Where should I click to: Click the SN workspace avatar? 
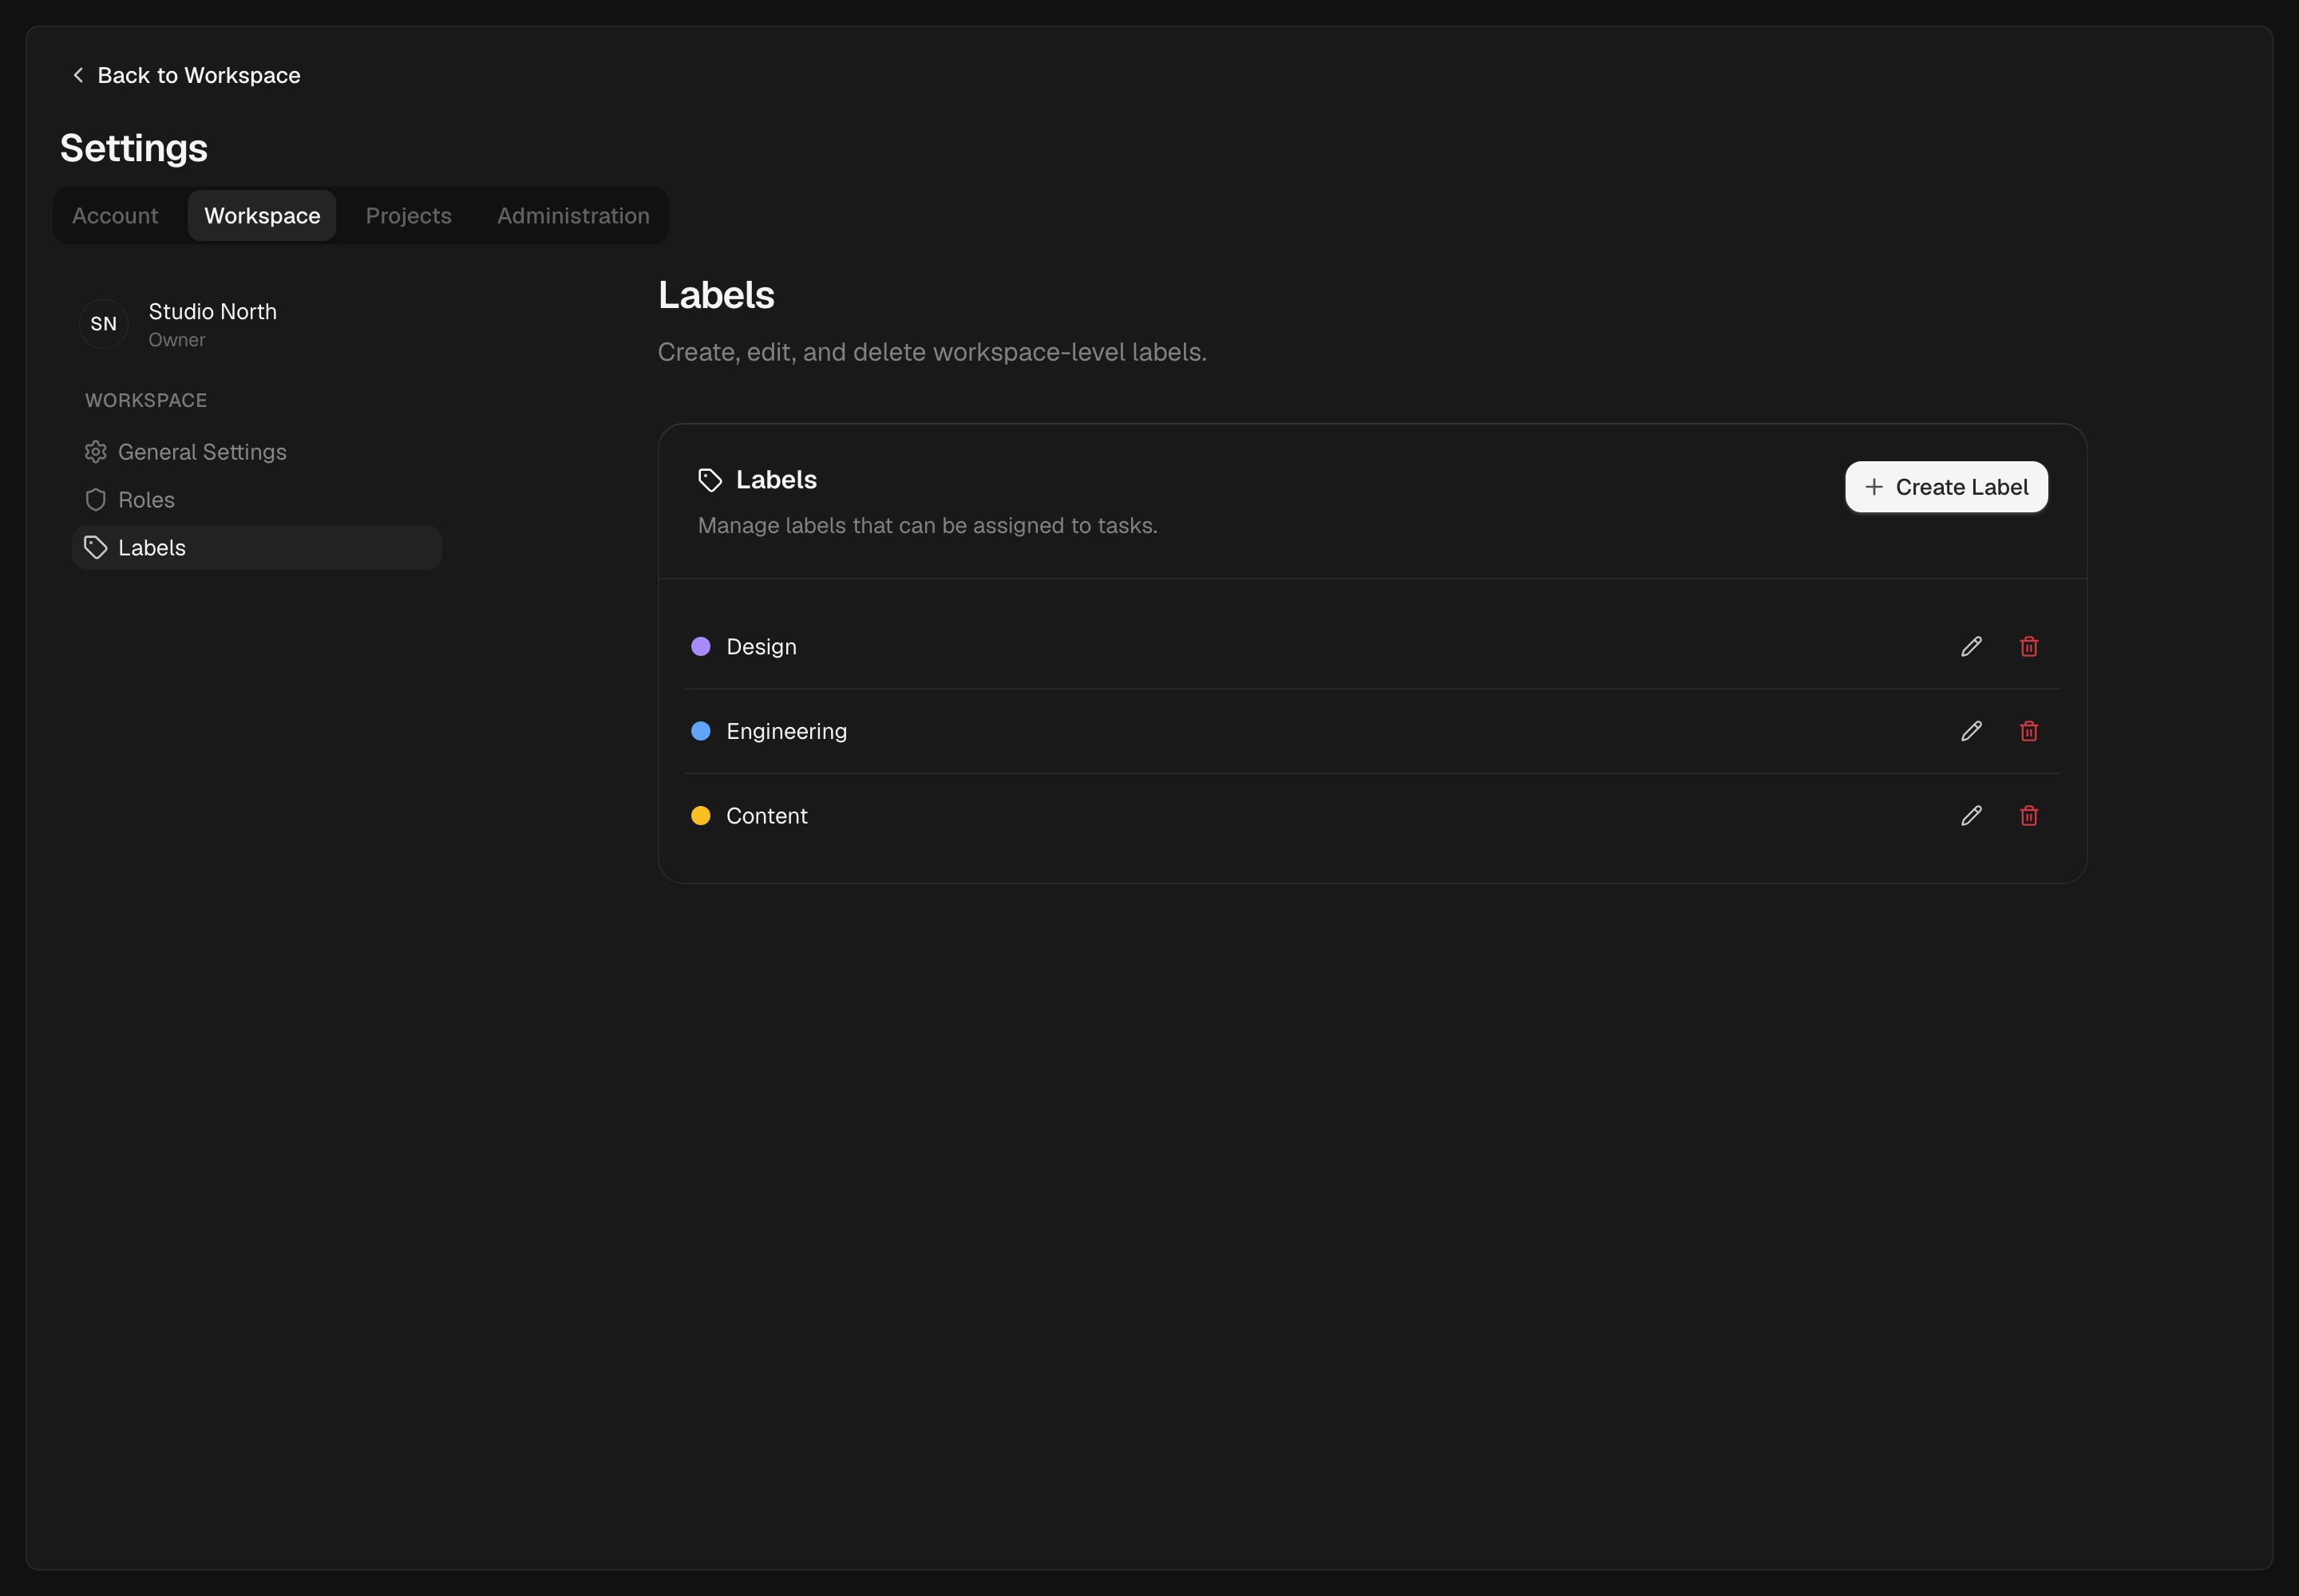tap(104, 324)
